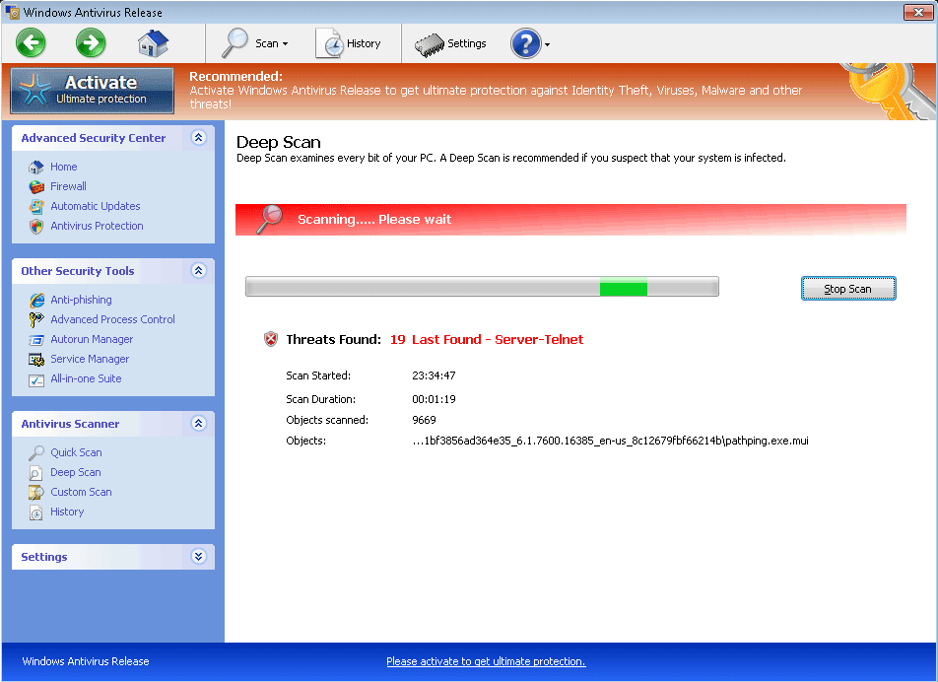Collapse the Other Security Tools panel

(198, 271)
